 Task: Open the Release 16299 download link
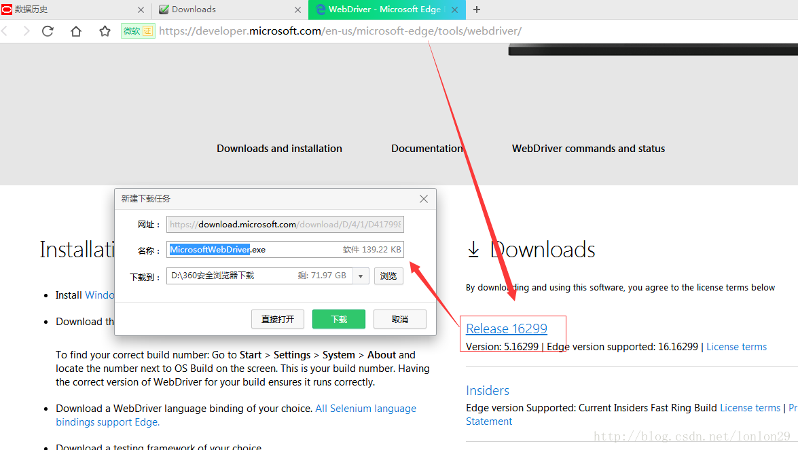click(507, 329)
